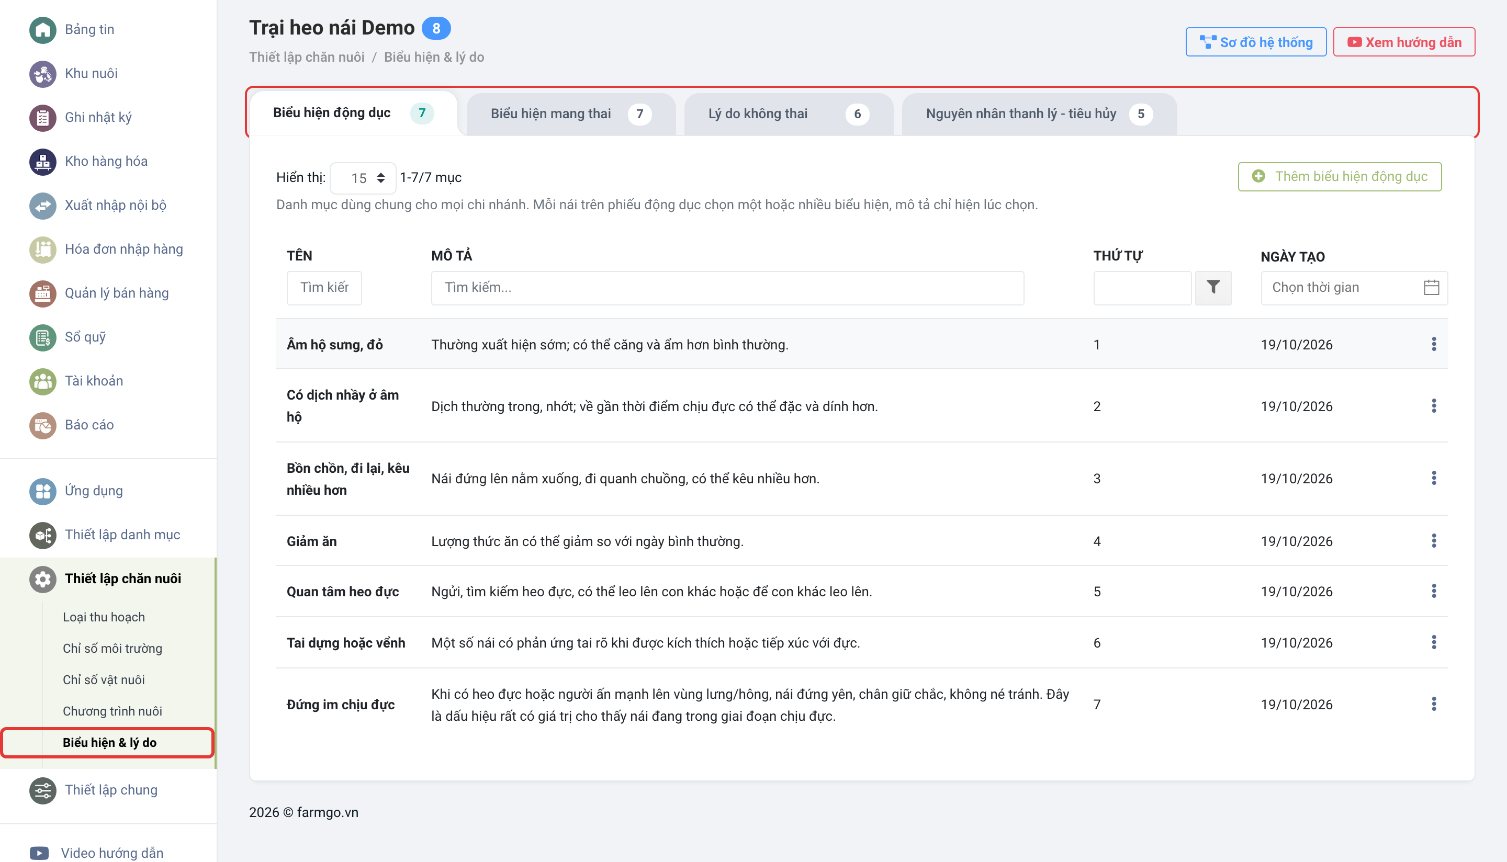The height and width of the screenshot is (862, 1507).
Task: Click Thêm biểu hiện động dục button
Action: pyautogui.click(x=1340, y=176)
